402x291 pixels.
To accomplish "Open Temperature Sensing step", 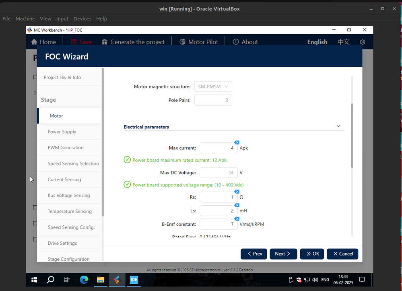I will click(x=69, y=211).
